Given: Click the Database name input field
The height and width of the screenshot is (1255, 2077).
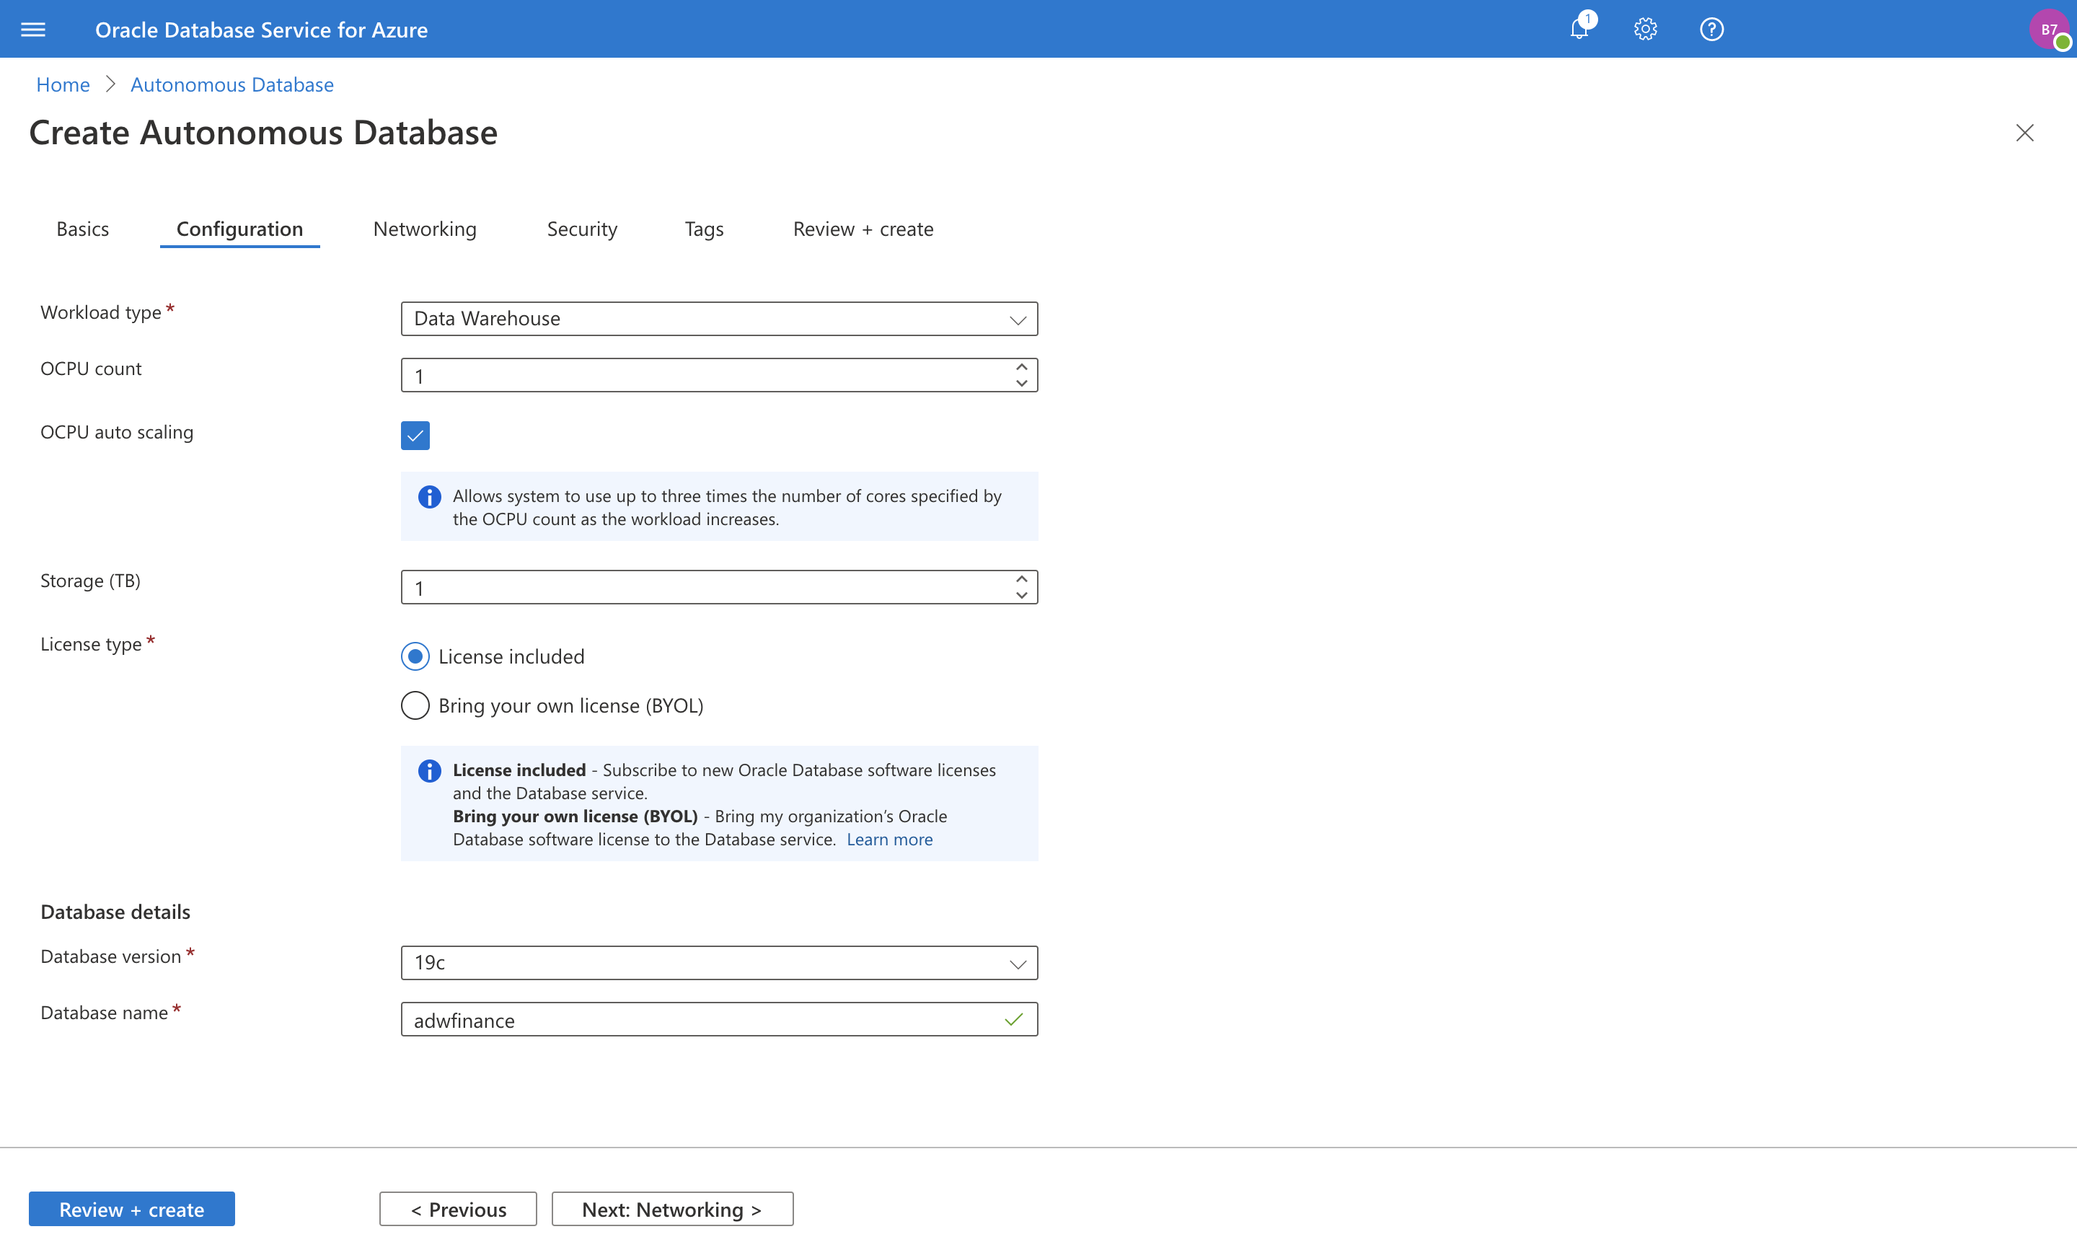Looking at the screenshot, I should [x=700, y=1020].
